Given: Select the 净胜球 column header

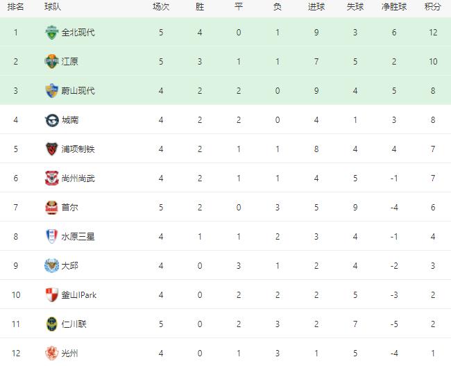Looking at the screenshot, I should (394, 7).
